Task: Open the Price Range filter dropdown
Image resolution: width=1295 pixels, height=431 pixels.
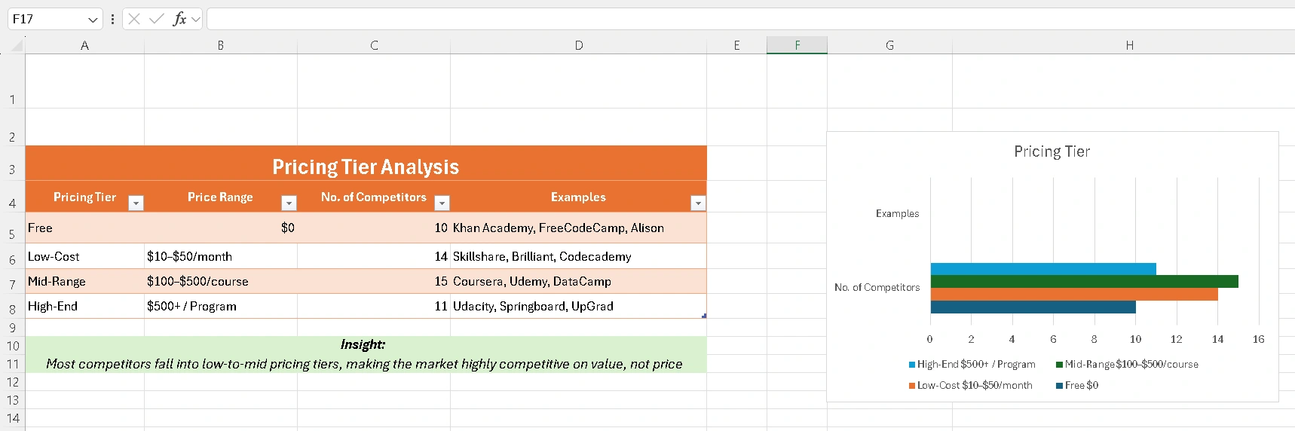Action: [x=289, y=203]
